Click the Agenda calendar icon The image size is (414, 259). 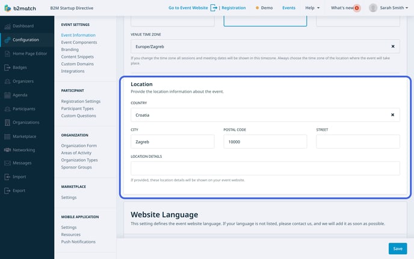(7, 95)
